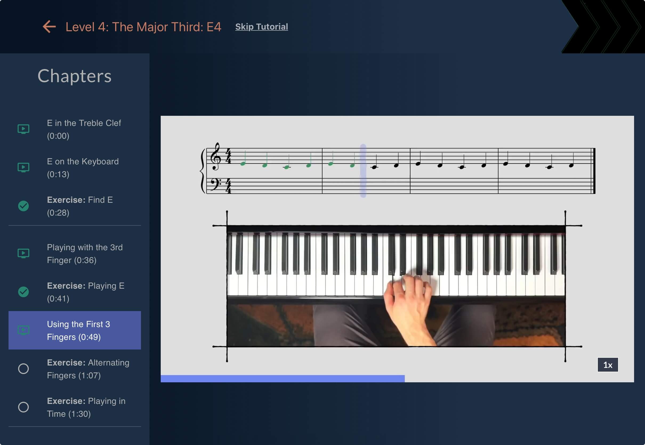Click Level 4: The Major Third title

pos(143,27)
